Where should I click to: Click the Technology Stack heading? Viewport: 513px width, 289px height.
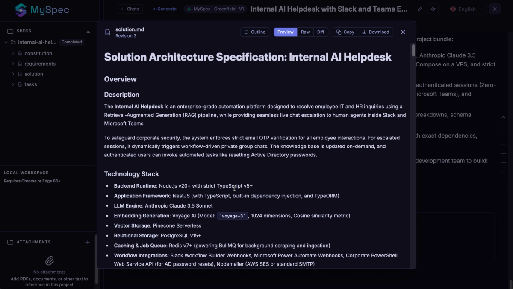(x=132, y=174)
